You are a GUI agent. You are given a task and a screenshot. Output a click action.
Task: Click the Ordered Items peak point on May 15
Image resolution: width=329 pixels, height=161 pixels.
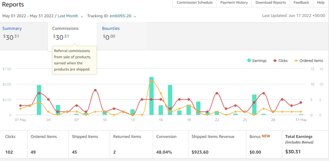(x=151, y=81)
